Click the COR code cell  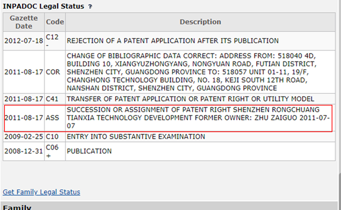point(53,72)
